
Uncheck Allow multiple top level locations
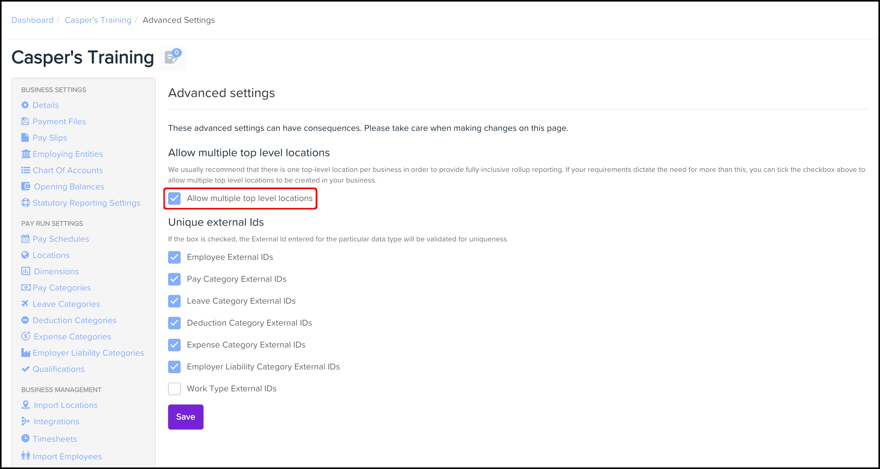174,198
